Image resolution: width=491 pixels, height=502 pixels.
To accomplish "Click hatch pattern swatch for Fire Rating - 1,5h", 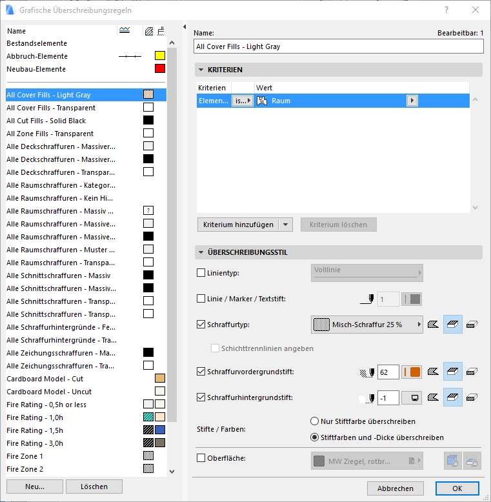I will (148, 430).
